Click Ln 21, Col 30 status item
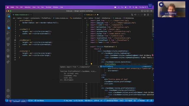The image size is (189, 106). pyautogui.click(x=78, y=101)
